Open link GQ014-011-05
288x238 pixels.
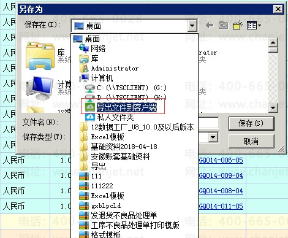point(221,206)
